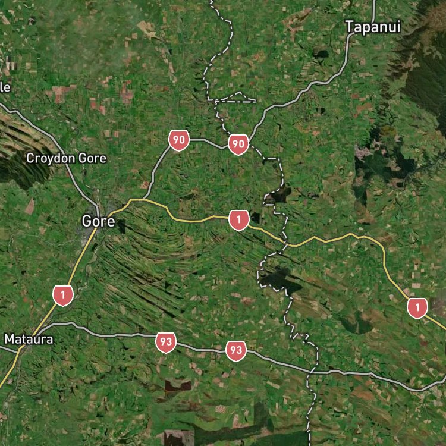Select the dark forest patch outlined by dashed boundary
This screenshot has width=446, height=446.
(x=277, y=280)
